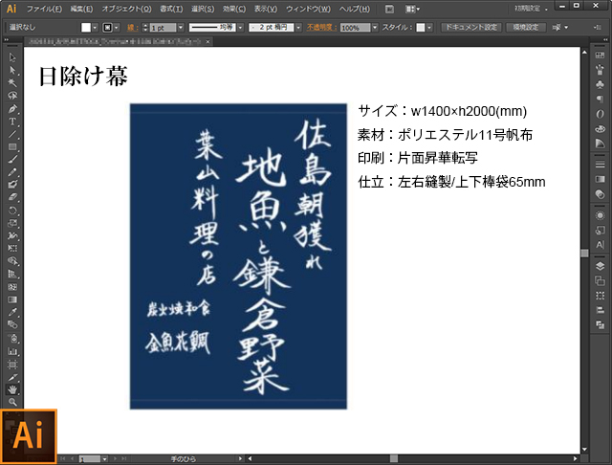Click the ドキュメント設定 button

click(x=470, y=28)
